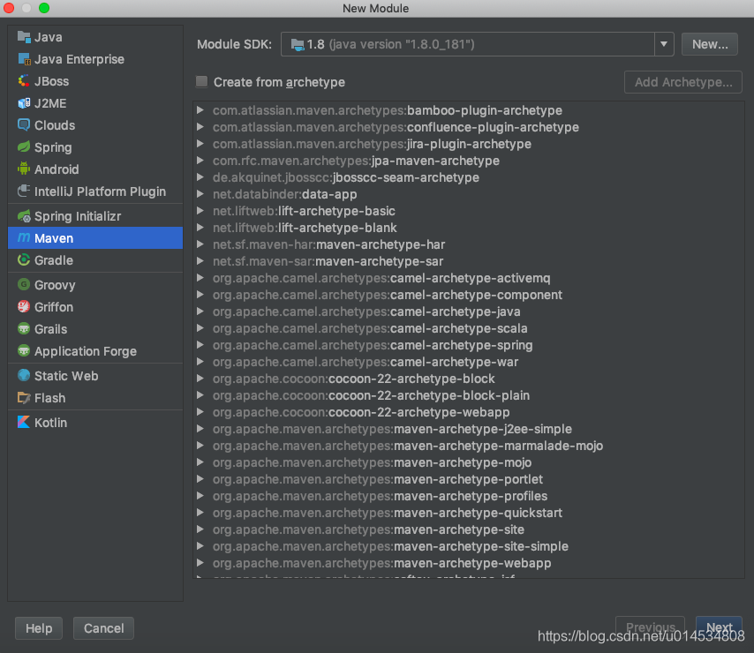The height and width of the screenshot is (653, 754).
Task: Select camel-archetype-activemq row text
Action: [381, 278]
